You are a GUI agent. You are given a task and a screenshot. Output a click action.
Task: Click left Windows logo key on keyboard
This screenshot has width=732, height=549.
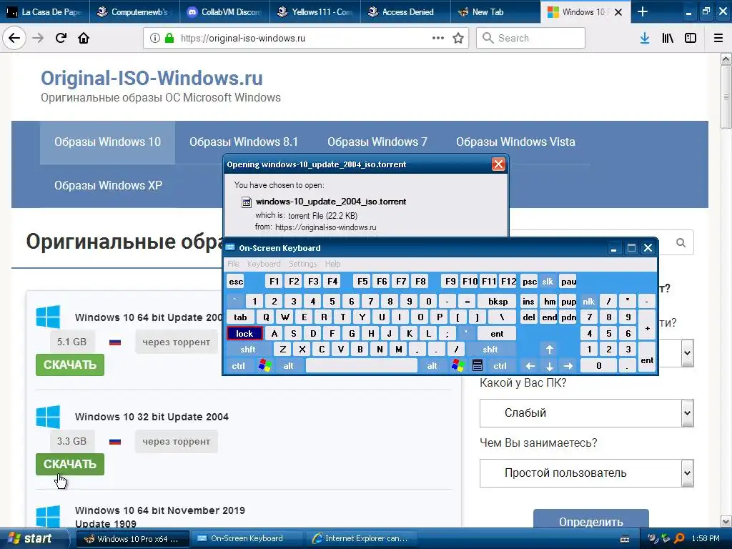[264, 365]
